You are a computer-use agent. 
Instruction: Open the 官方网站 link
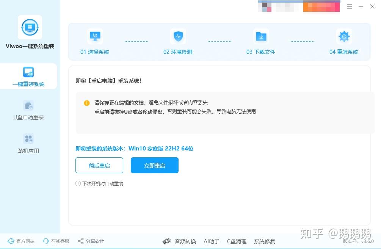[x=25, y=241]
